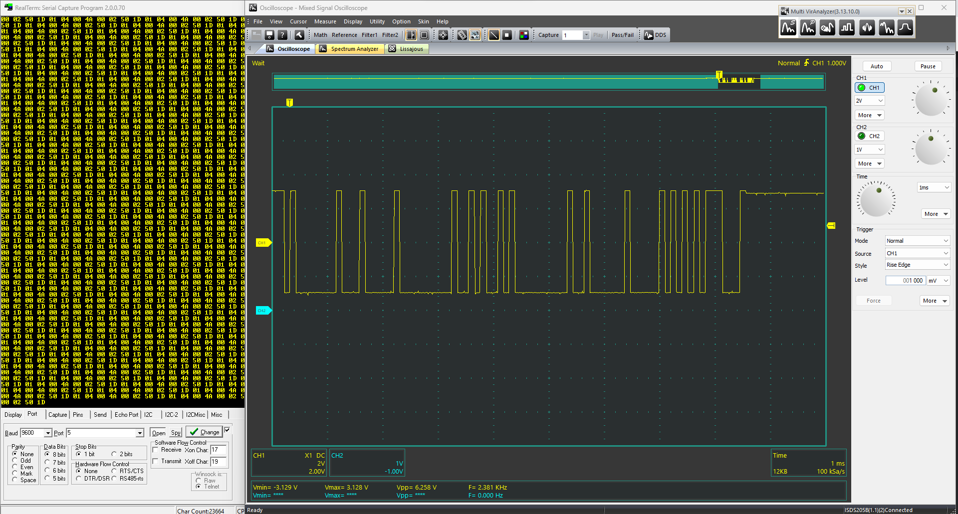Screen dimensions: 958x514
Task: Open the RGB color settings toolbar icon
Action: pyautogui.click(x=524, y=35)
